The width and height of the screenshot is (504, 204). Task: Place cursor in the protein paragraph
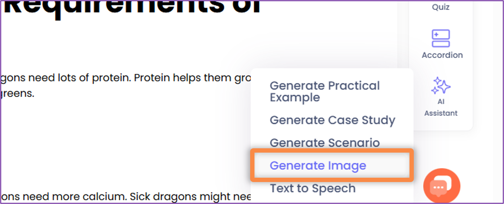click(x=124, y=78)
